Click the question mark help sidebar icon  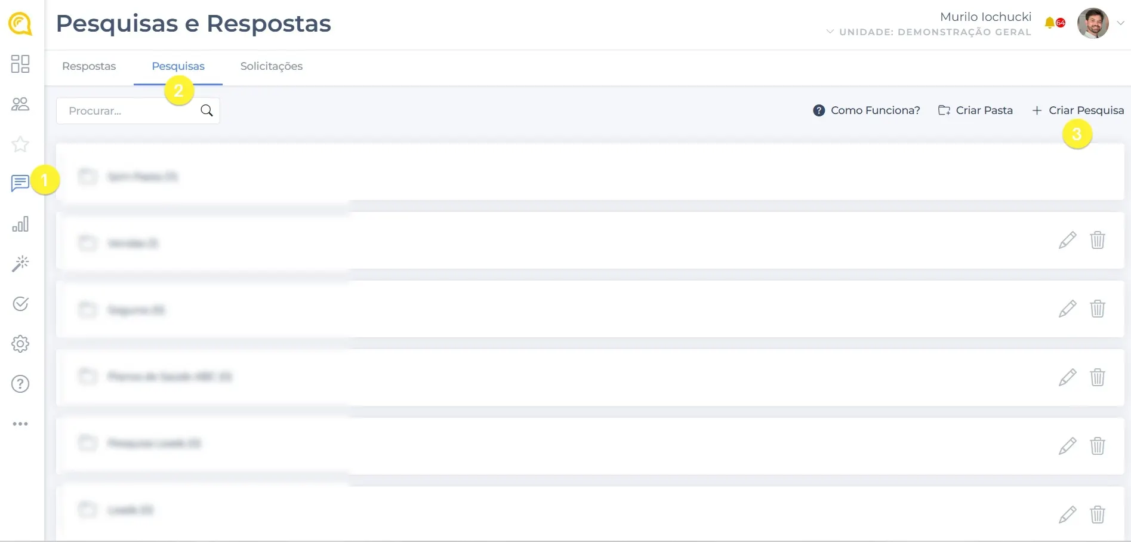click(20, 384)
